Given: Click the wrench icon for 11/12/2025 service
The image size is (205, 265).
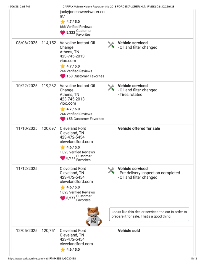Looking at the screenshot, I should 111,171.
